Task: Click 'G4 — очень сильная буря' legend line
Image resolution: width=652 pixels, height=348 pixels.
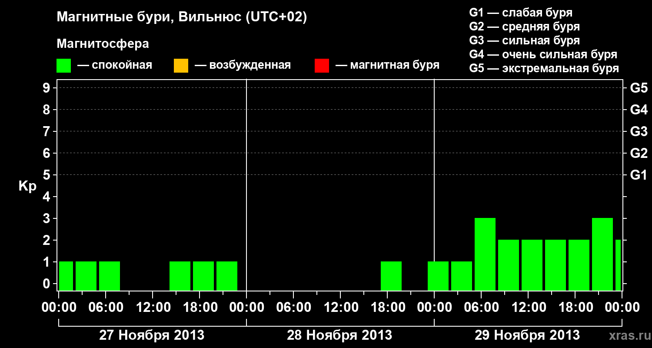Action: [x=543, y=54]
